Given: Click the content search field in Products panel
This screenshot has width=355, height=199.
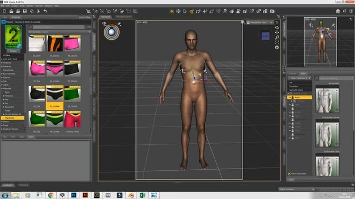Looking at the screenshot, I should pyautogui.click(x=59, y=27).
